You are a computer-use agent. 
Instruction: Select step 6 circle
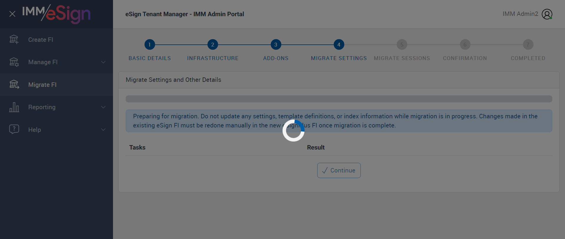[465, 45]
